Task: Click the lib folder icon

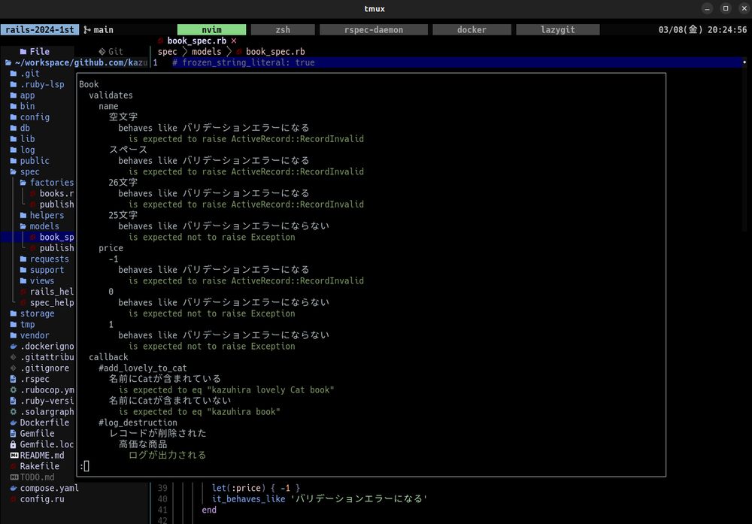Action: click(14, 139)
